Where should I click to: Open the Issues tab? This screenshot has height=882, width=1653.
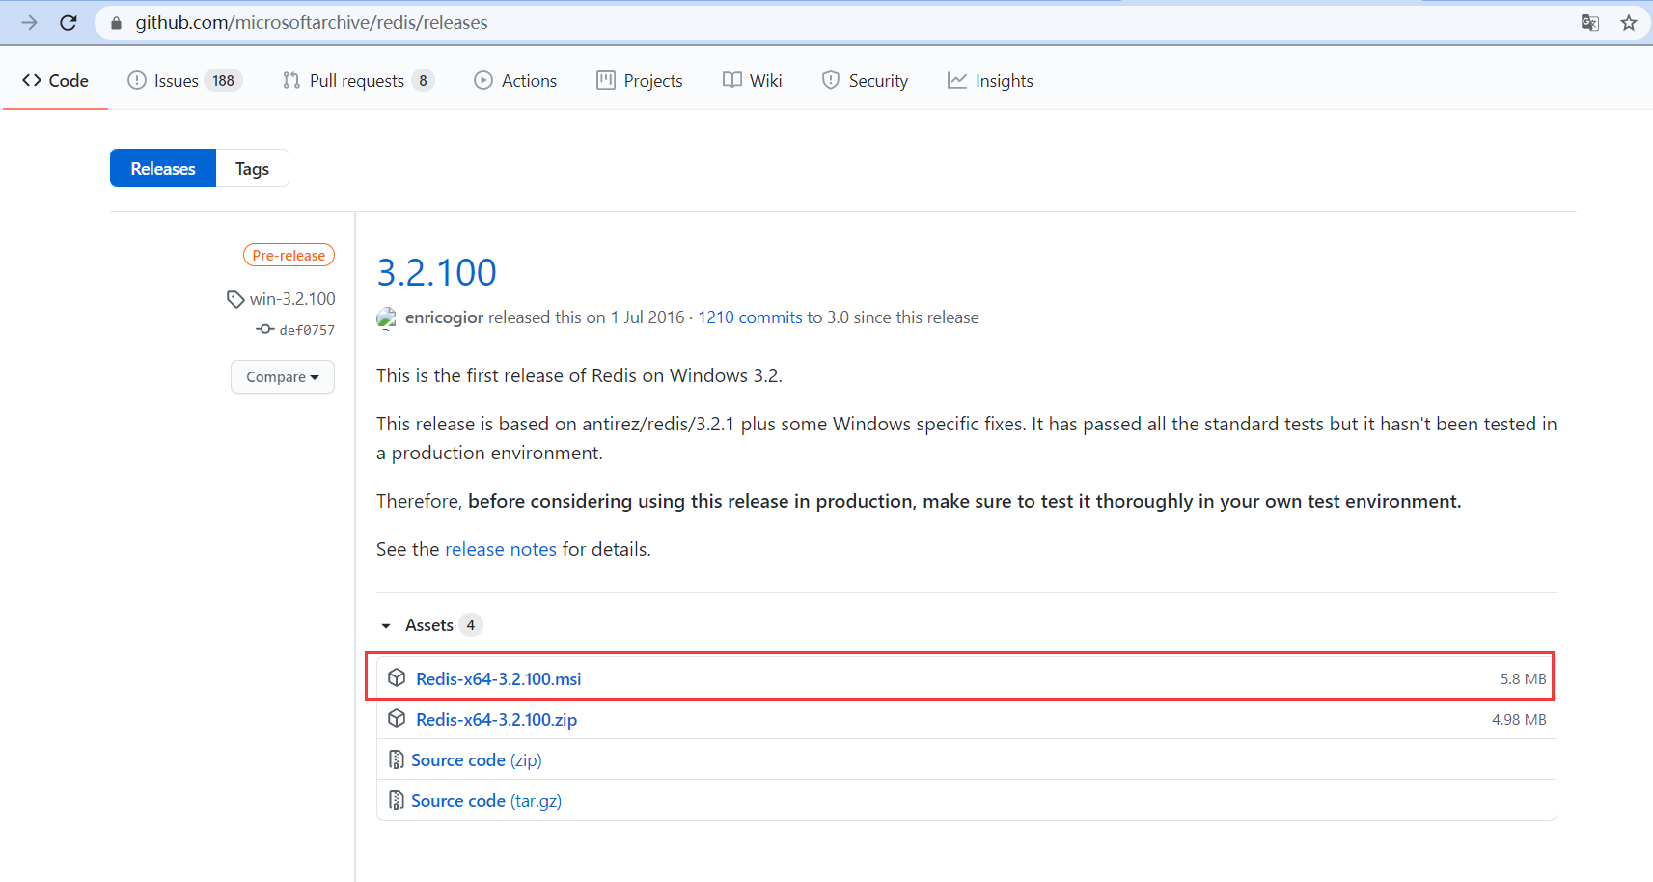tap(184, 81)
